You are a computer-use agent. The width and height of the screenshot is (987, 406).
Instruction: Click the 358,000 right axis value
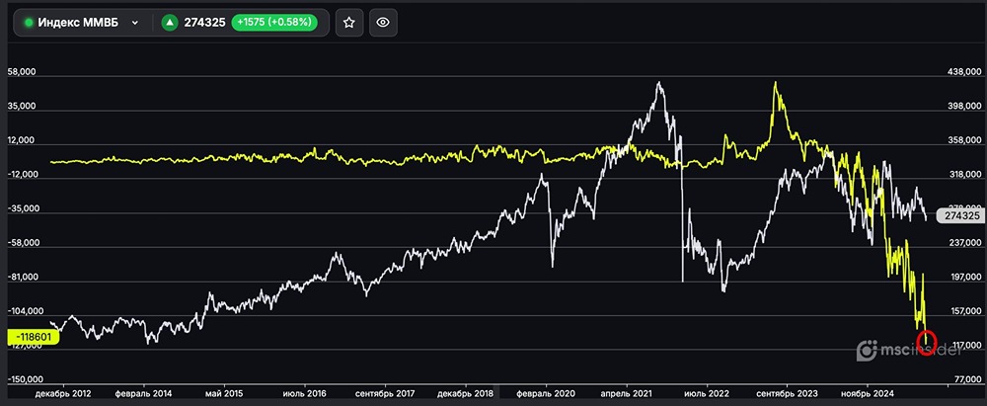[x=964, y=140]
